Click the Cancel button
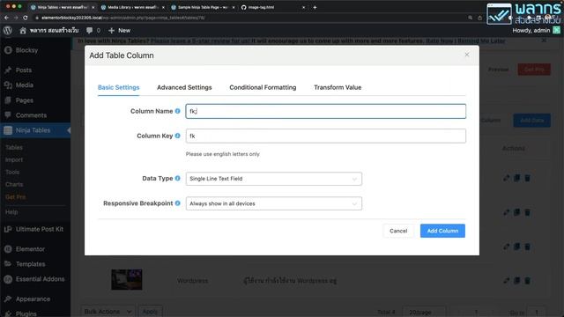 coord(398,231)
